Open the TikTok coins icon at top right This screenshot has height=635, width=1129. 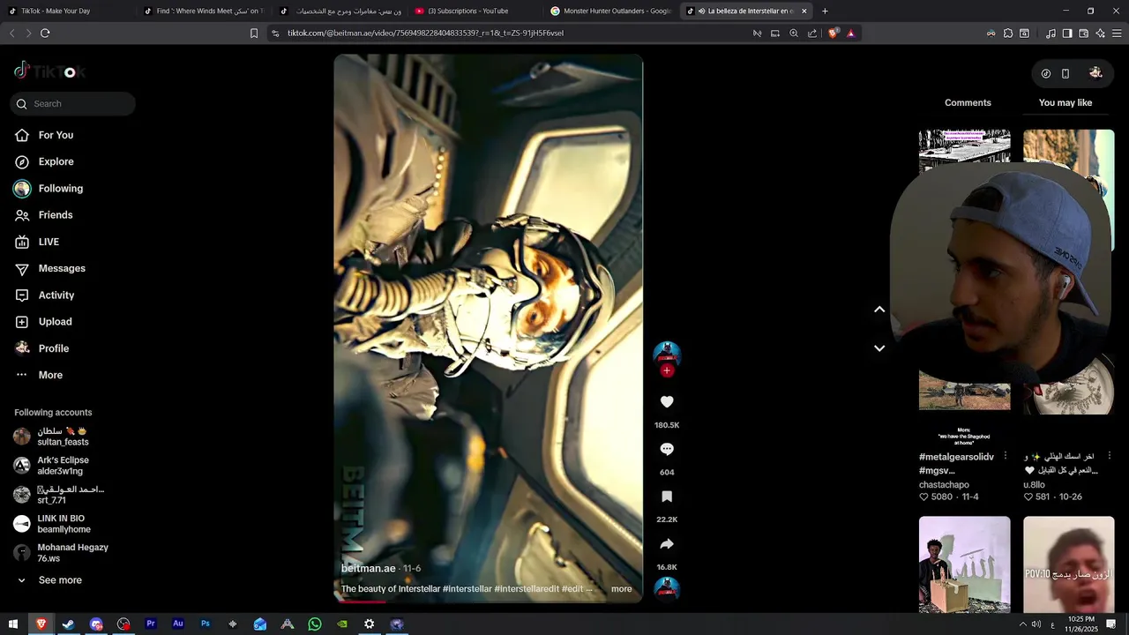pyautogui.click(x=1046, y=74)
